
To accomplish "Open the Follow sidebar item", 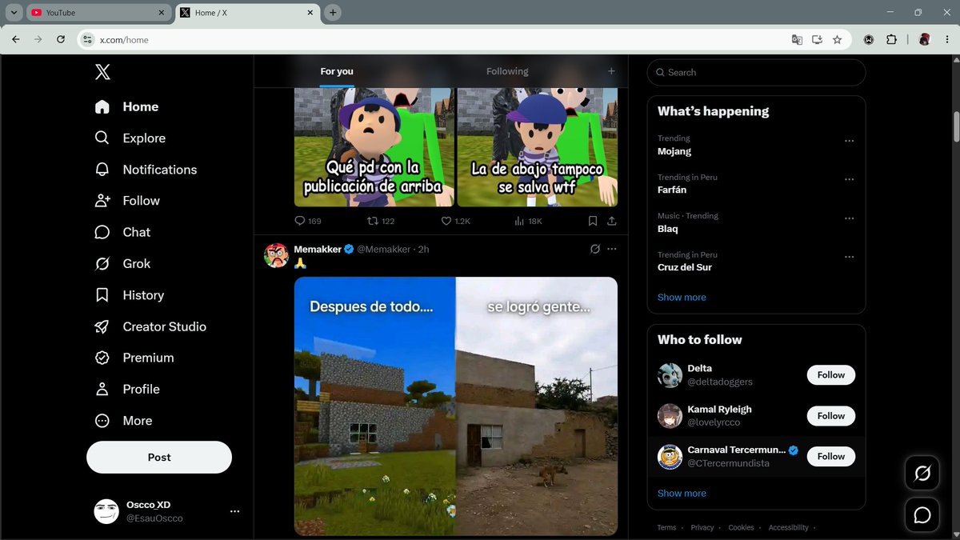I will click(127, 201).
